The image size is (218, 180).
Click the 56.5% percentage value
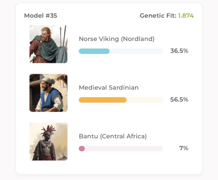179,100
